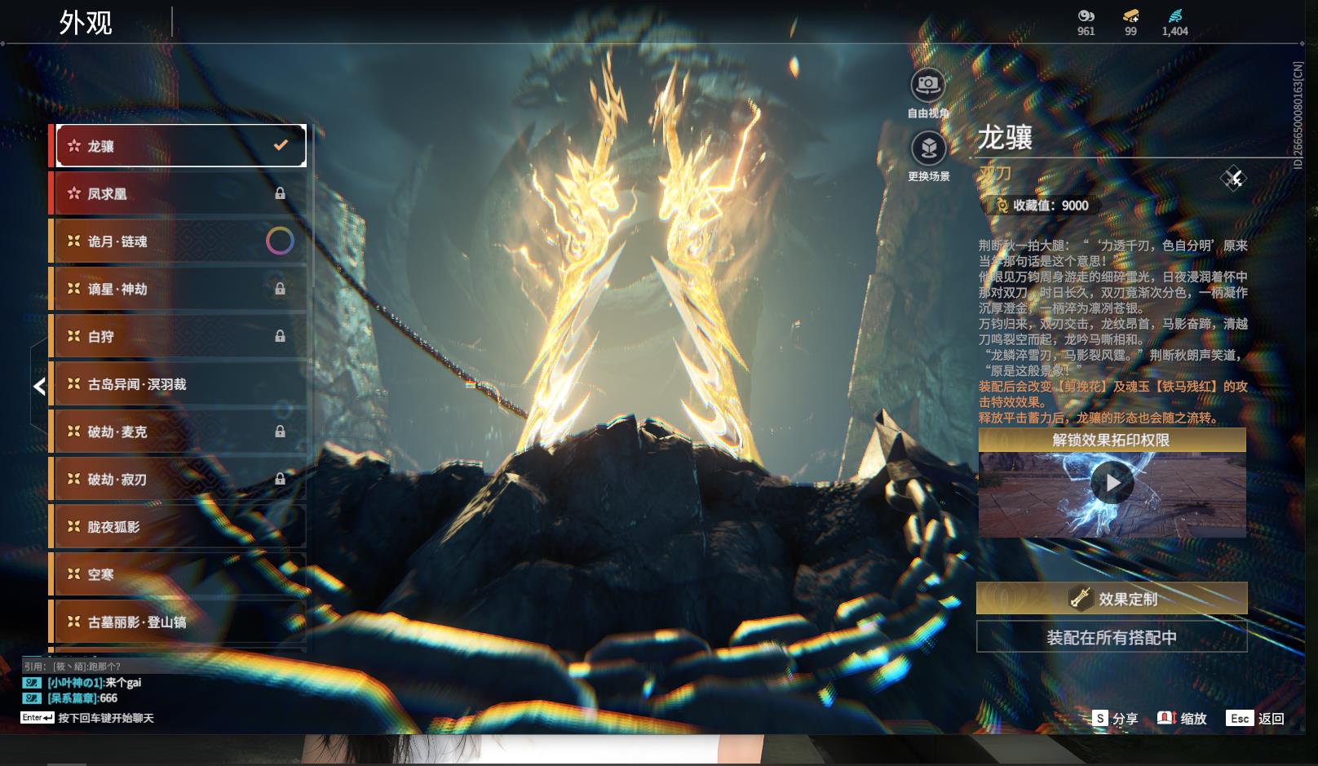Click the equipped checkmark on 龙骧

(x=281, y=145)
